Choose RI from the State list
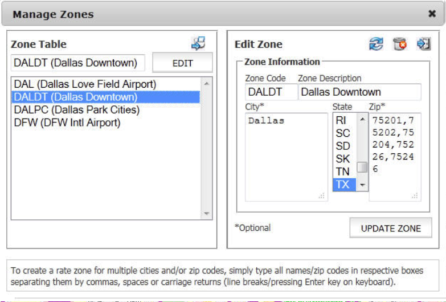446x302 pixels. (341, 121)
